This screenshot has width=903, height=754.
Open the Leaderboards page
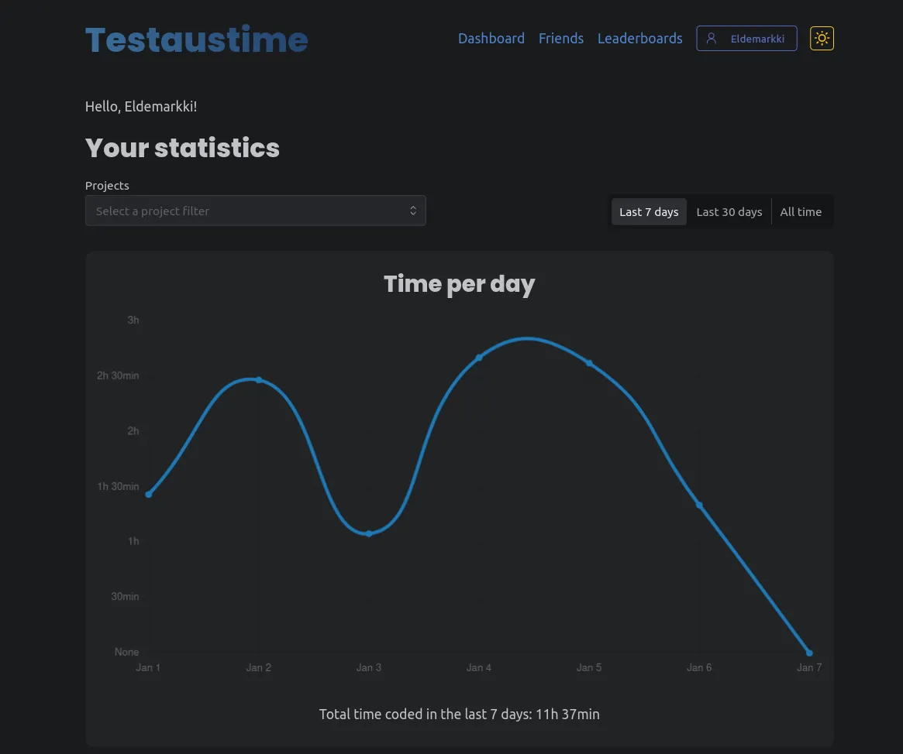[639, 38]
